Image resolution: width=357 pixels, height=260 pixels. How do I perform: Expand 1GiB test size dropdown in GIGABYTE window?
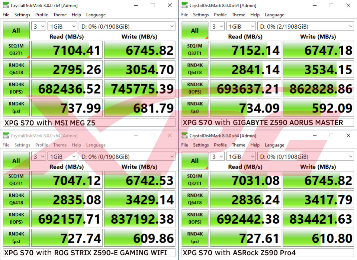pos(241,26)
